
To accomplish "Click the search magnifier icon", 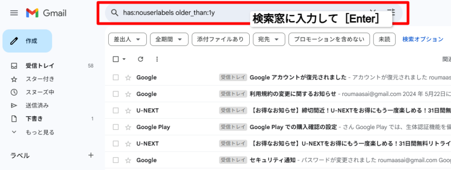I will (115, 13).
